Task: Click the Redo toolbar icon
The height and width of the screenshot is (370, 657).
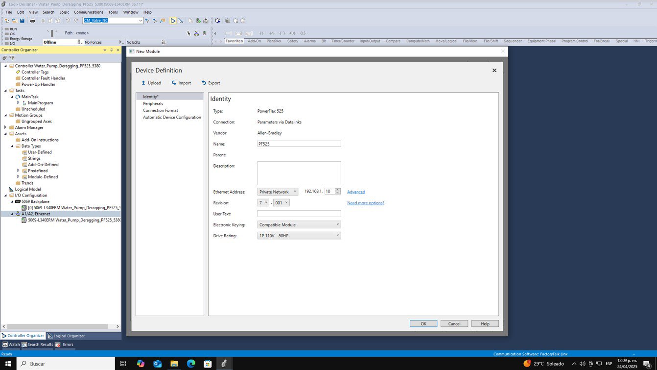Action: click(76, 21)
